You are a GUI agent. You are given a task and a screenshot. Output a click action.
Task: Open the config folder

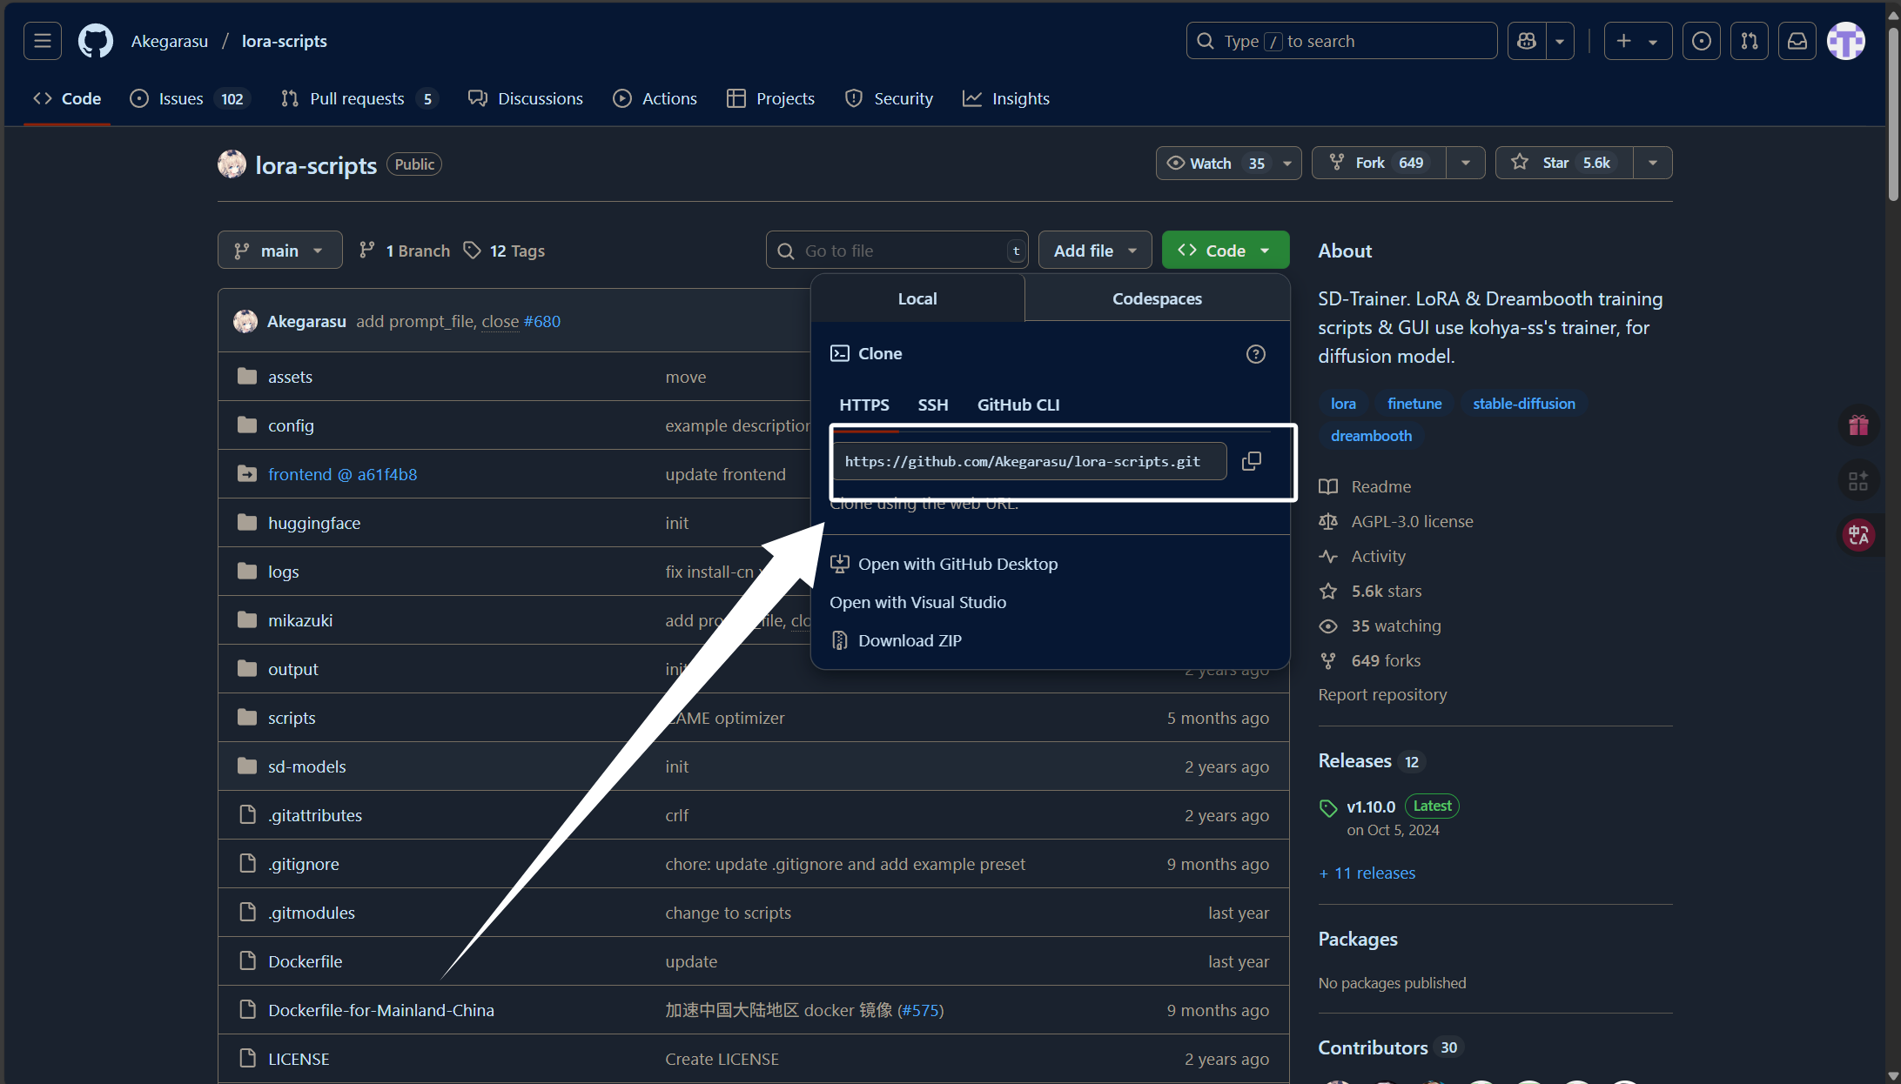pyautogui.click(x=291, y=425)
